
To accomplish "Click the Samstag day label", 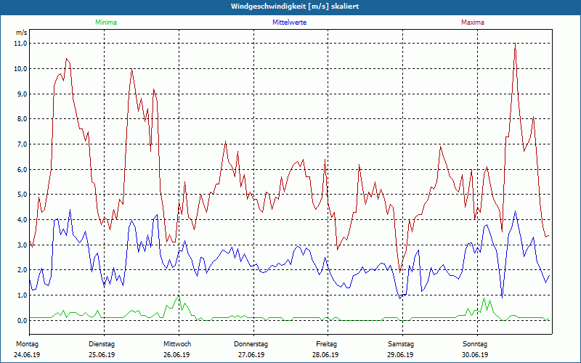I will [x=401, y=344].
